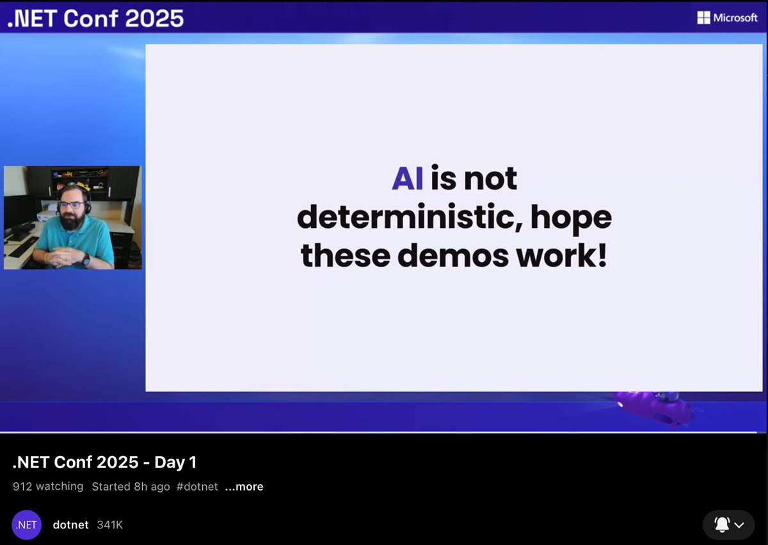Click the purple AI word on the slide

point(407,179)
